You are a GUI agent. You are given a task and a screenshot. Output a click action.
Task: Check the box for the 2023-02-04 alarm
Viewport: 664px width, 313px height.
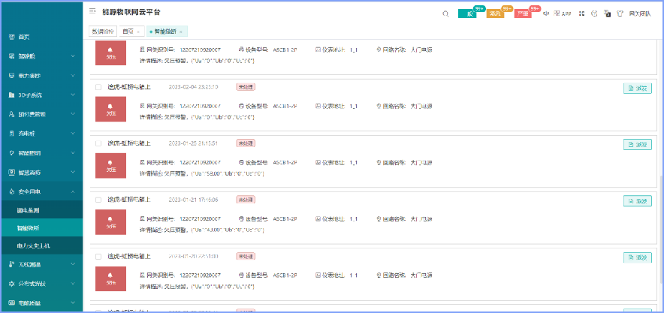point(98,87)
